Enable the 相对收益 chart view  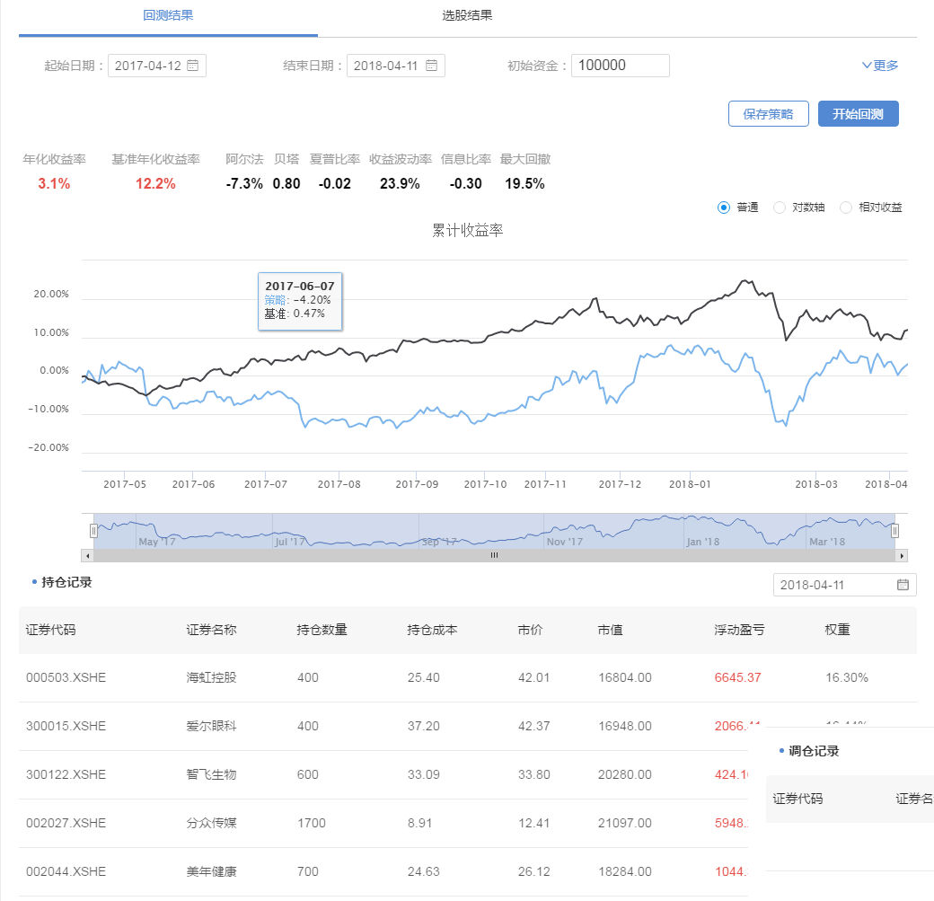click(846, 208)
